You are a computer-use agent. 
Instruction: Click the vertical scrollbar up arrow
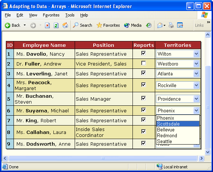[208, 35]
